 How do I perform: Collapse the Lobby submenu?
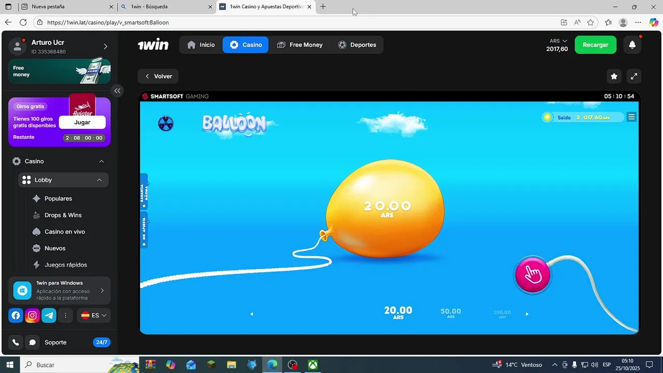pyautogui.click(x=99, y=180)
